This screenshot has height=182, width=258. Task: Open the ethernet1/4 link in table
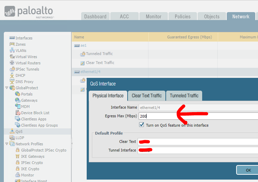coord(90,72)
